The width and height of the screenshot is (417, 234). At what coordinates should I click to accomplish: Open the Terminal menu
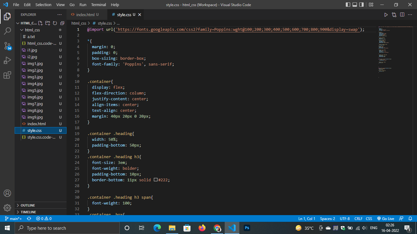[99, 5]
